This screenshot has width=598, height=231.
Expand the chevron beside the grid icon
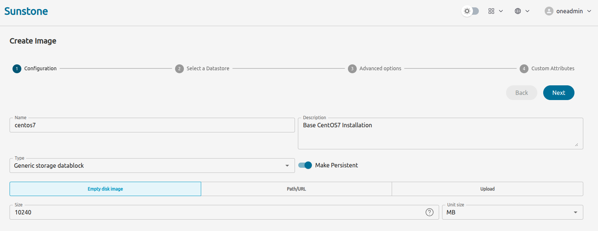point(501,11)
